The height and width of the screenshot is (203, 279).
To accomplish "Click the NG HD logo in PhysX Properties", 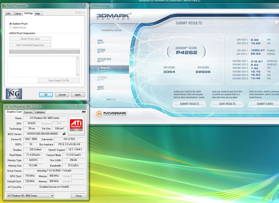I will pyautogui.click(x=14, y=94).
